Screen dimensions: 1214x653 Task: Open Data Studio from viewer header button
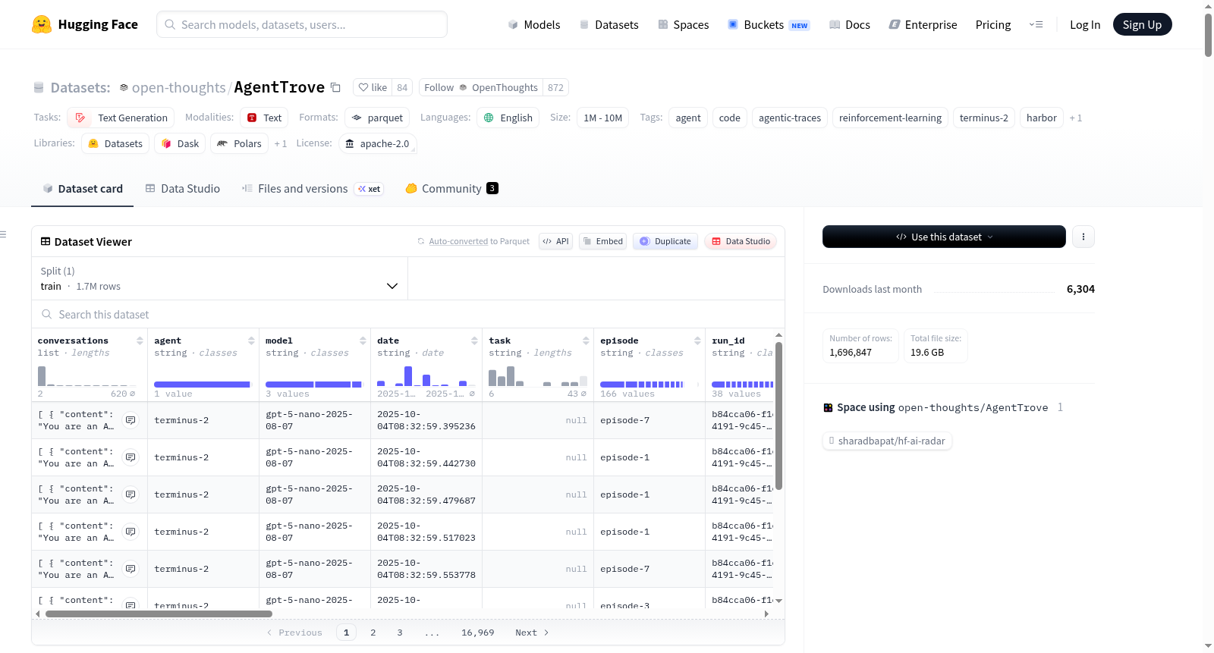tap(741, 241)
